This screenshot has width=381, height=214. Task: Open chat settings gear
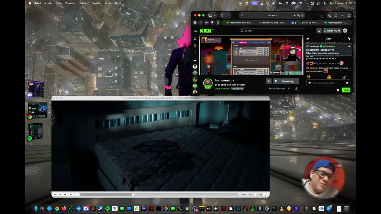[x=338, y=90]
